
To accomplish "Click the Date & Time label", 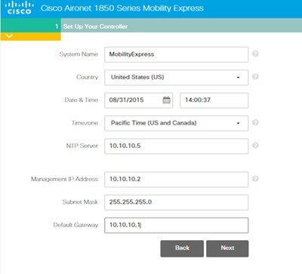I will click(x=81, y=100).
